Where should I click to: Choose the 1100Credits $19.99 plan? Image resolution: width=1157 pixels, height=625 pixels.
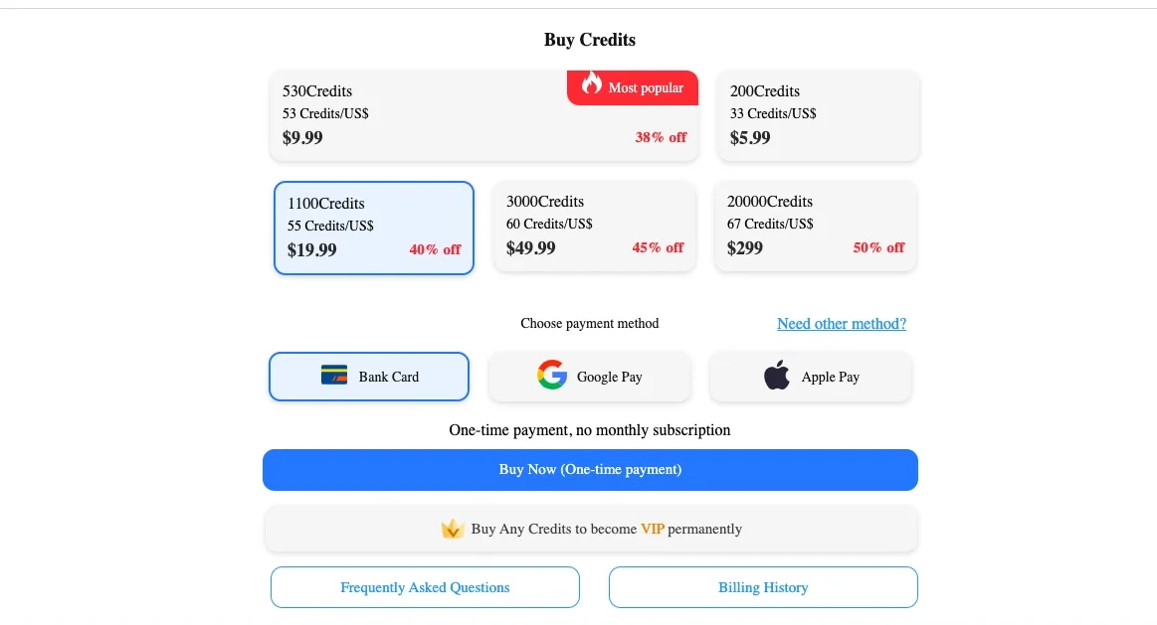click(374, 228)
